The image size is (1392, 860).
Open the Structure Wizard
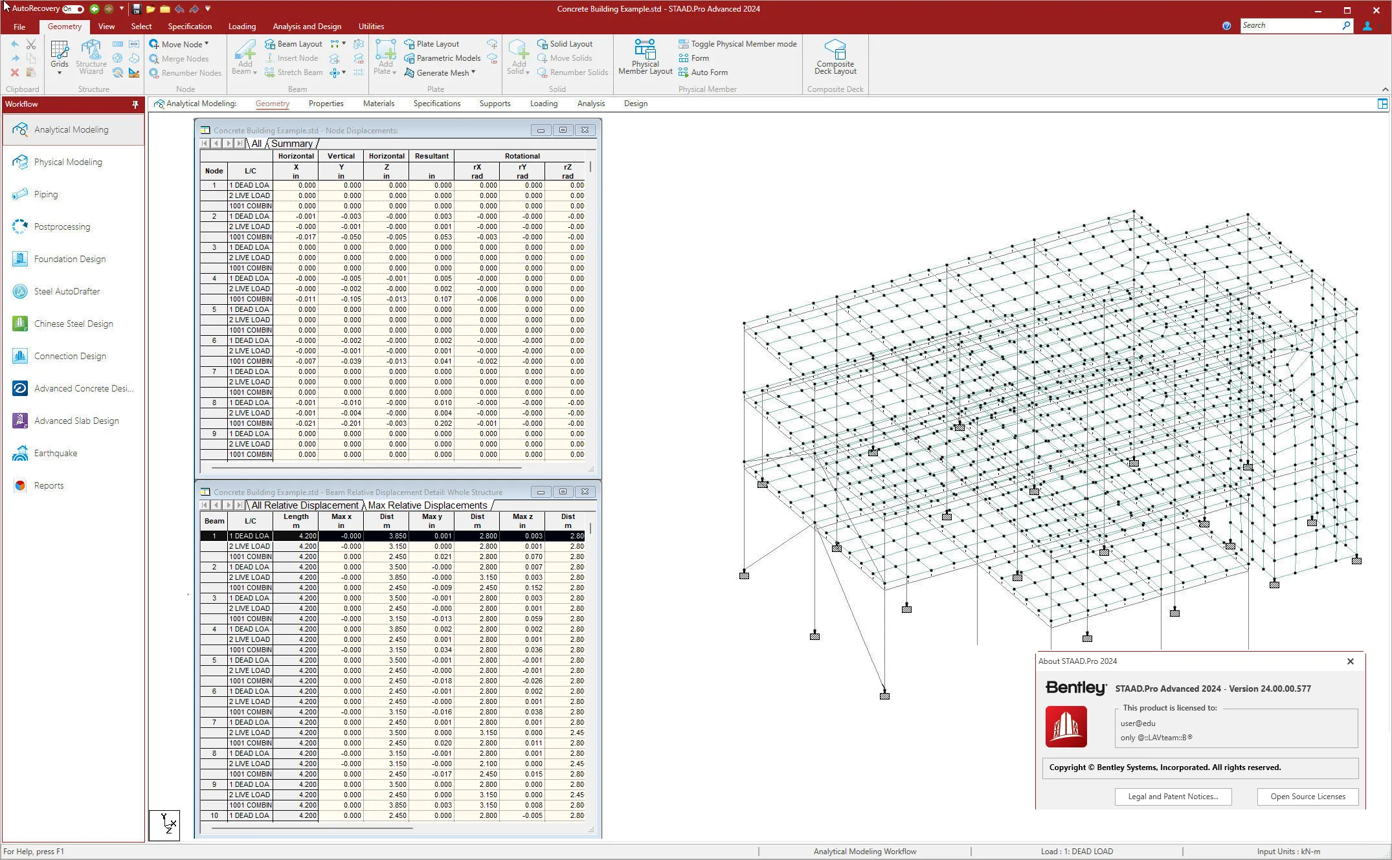(x=91, y=58)
